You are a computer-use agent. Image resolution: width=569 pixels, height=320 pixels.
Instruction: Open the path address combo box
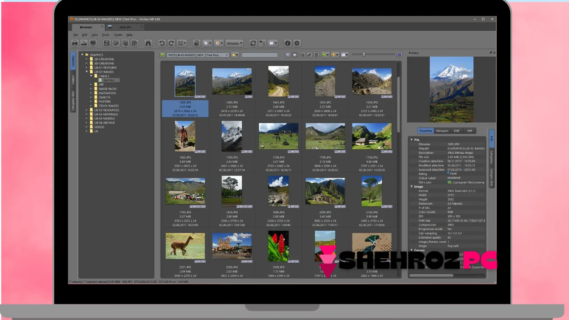tap(198, 55)
